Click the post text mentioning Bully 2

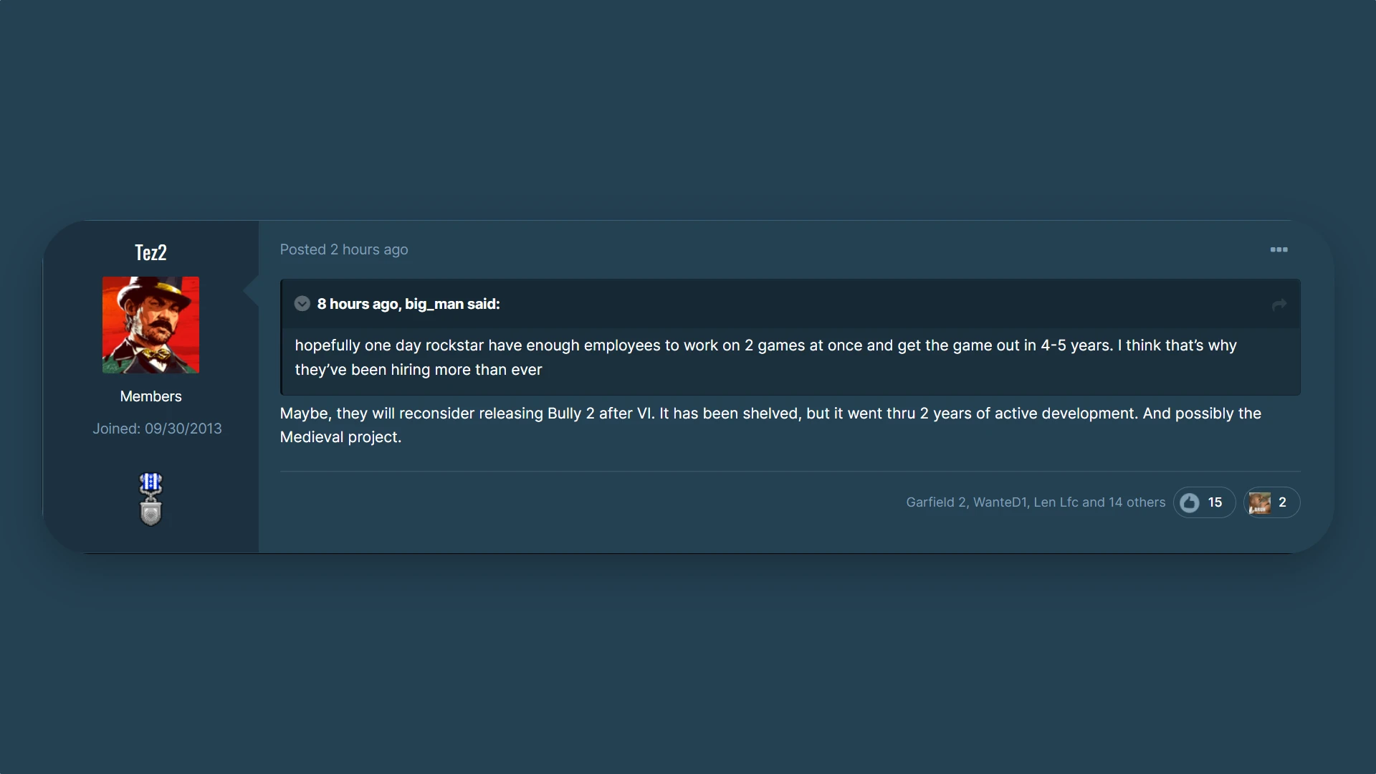(x=770, y=425)
